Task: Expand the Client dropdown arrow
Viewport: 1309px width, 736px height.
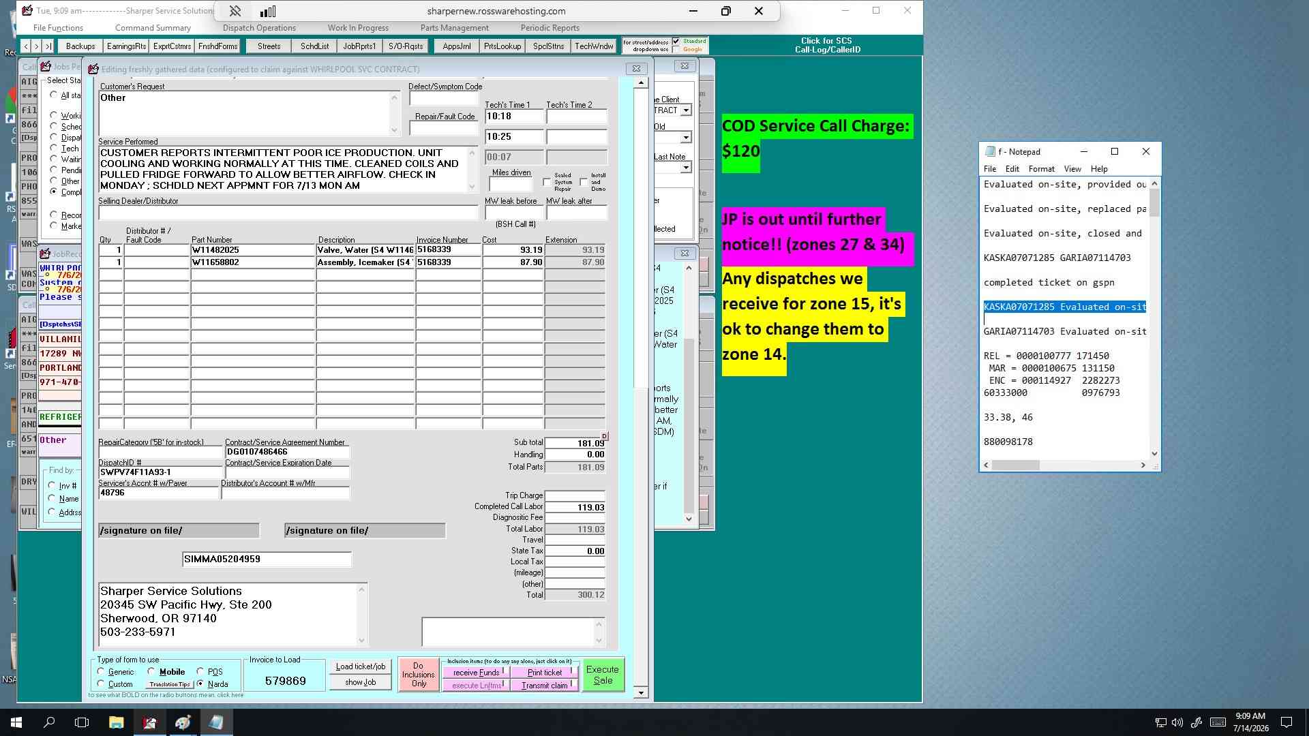Action: click(686, 110)
